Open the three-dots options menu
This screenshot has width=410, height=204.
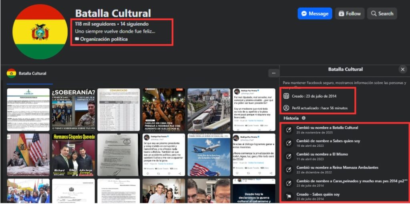[273, 73]
